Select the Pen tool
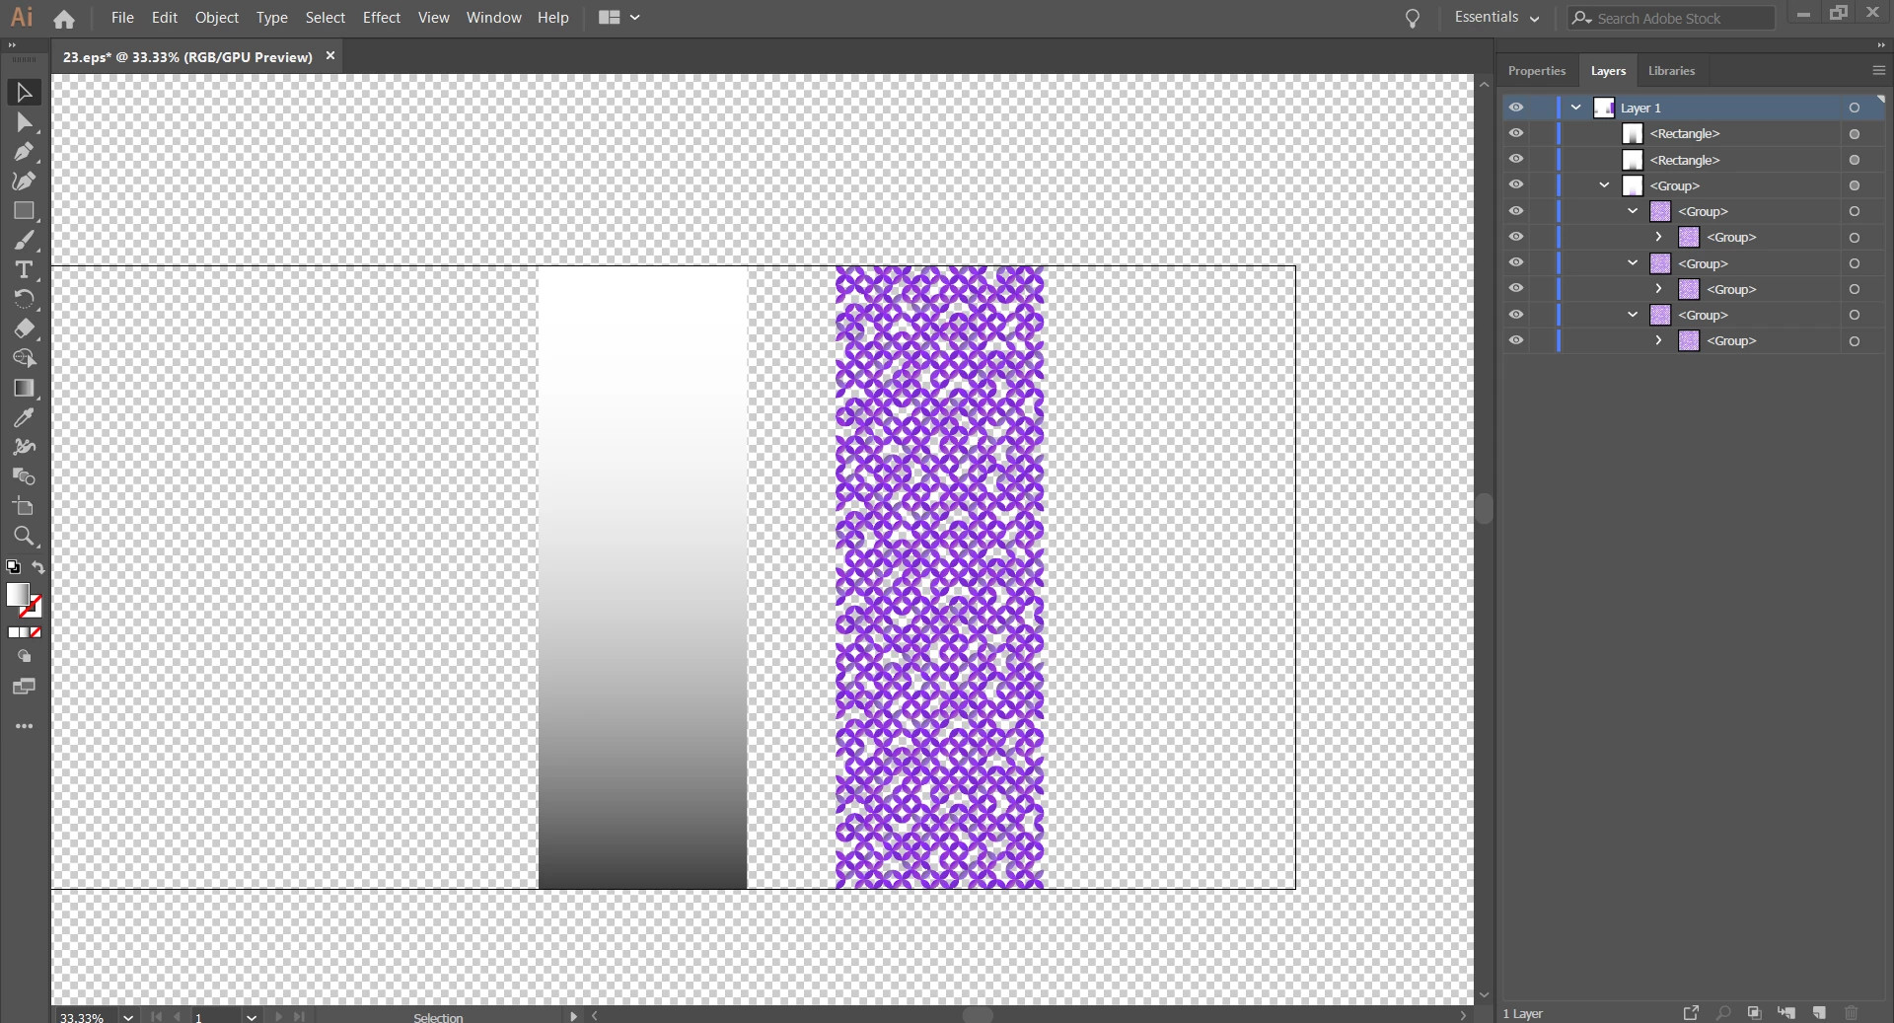 point(24,152)
